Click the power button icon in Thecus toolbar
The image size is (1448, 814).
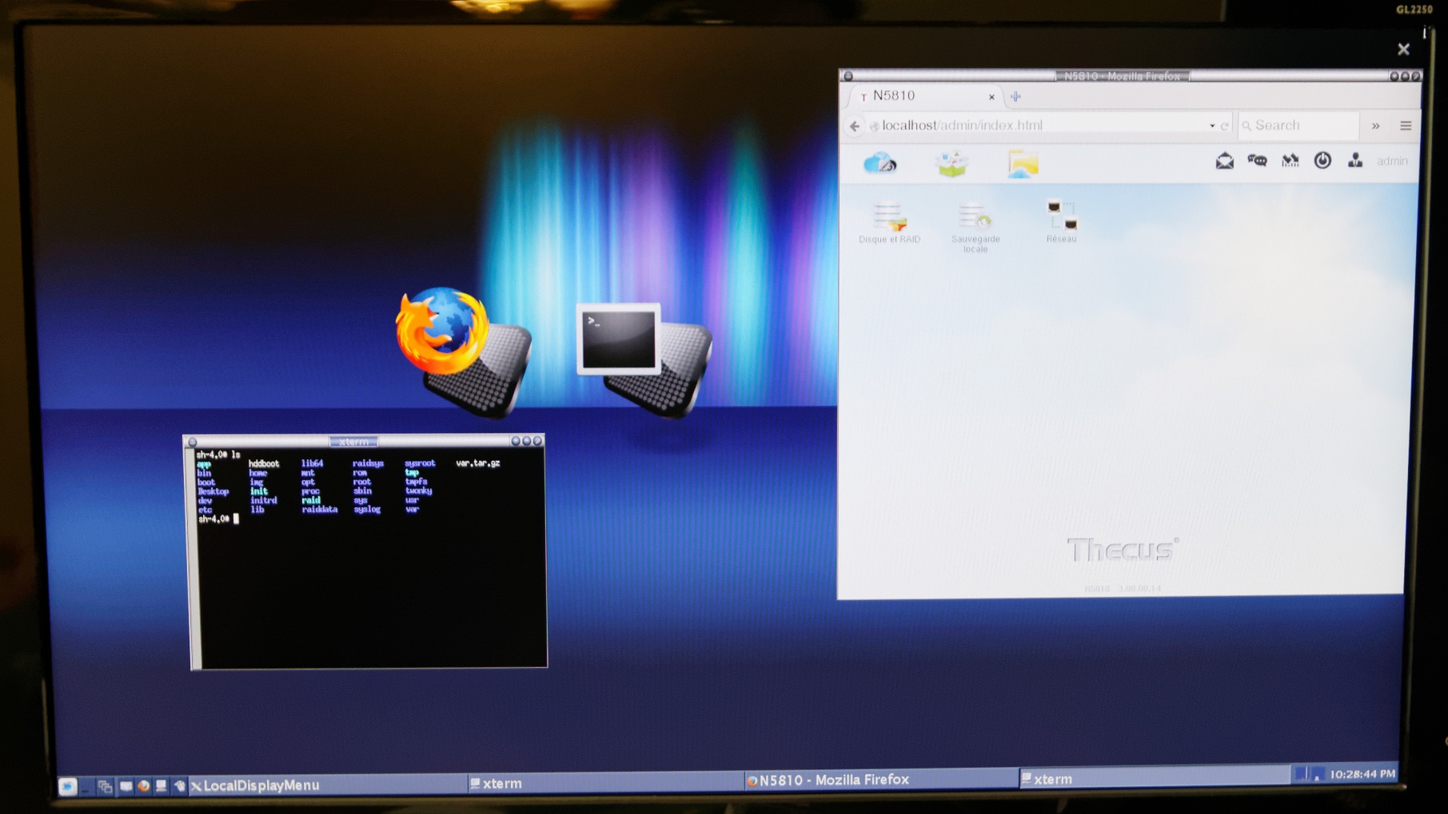coord(1322,161)
